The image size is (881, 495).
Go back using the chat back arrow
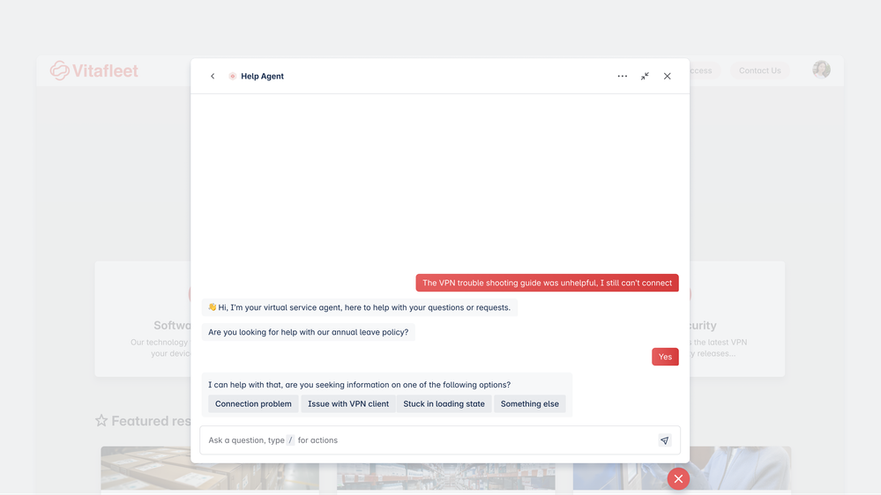point(213,77)
